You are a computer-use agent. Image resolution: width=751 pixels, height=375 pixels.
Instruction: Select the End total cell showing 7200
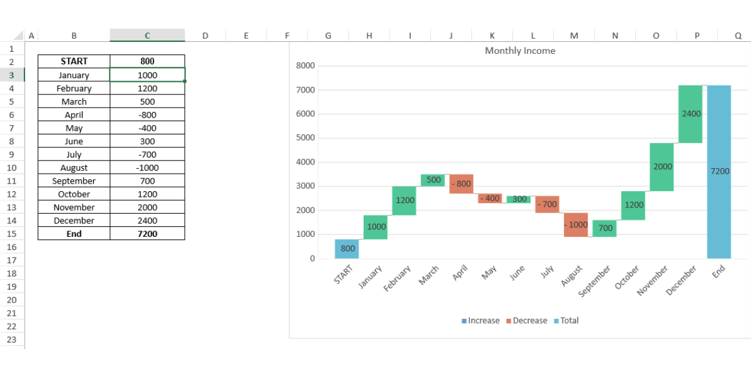pyautogui.click(x=147, y=234)
